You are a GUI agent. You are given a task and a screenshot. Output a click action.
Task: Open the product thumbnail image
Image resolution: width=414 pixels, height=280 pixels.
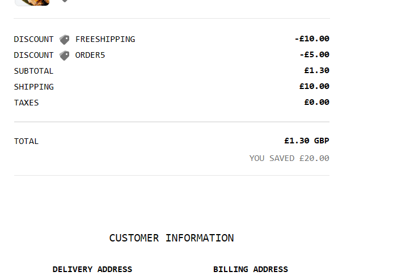[32, 2]
